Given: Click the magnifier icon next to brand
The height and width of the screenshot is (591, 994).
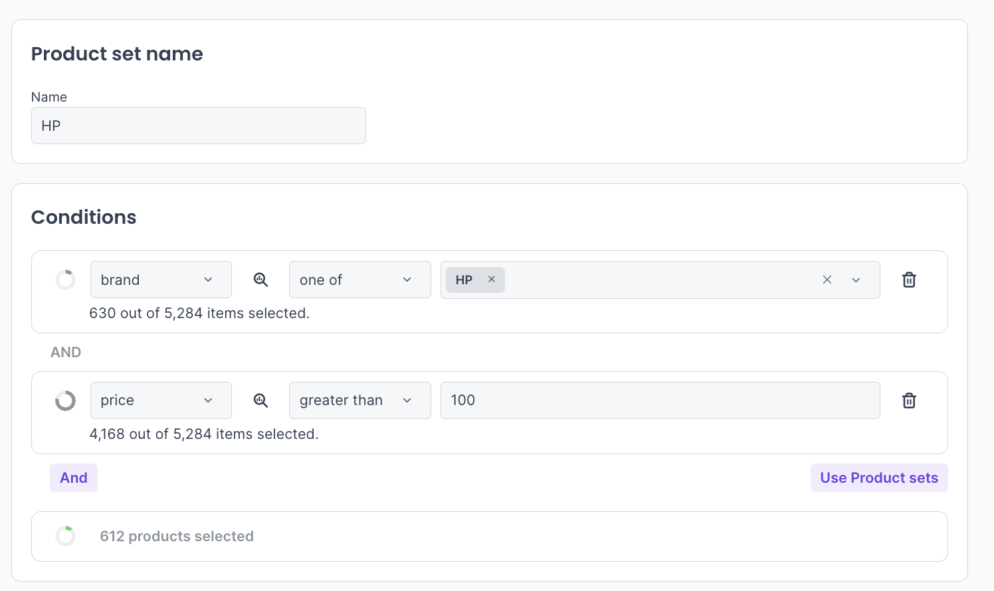Looking at the screenshot, I should 260,280.
